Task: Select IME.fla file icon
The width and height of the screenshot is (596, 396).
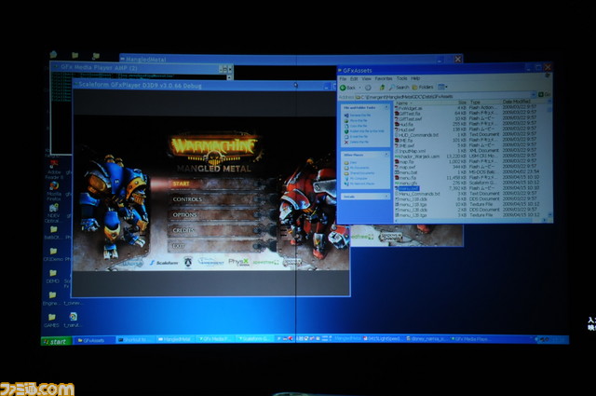Action: (x=397, y=141)
